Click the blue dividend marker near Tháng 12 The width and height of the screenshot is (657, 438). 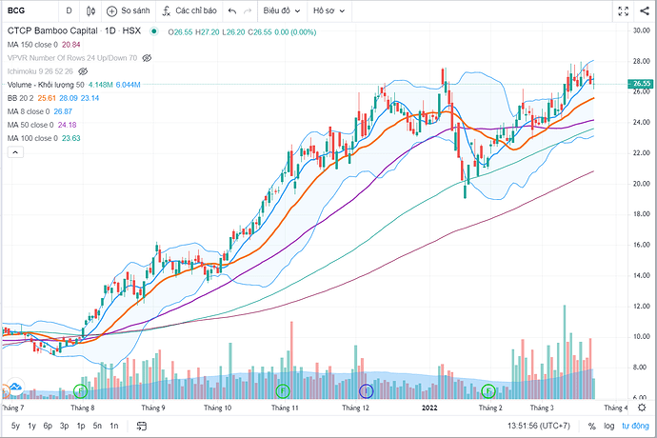(366, 390)
